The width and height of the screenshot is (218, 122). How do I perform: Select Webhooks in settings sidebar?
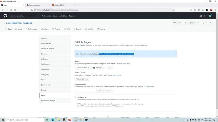pyautogui.click(x=55, y=59)
